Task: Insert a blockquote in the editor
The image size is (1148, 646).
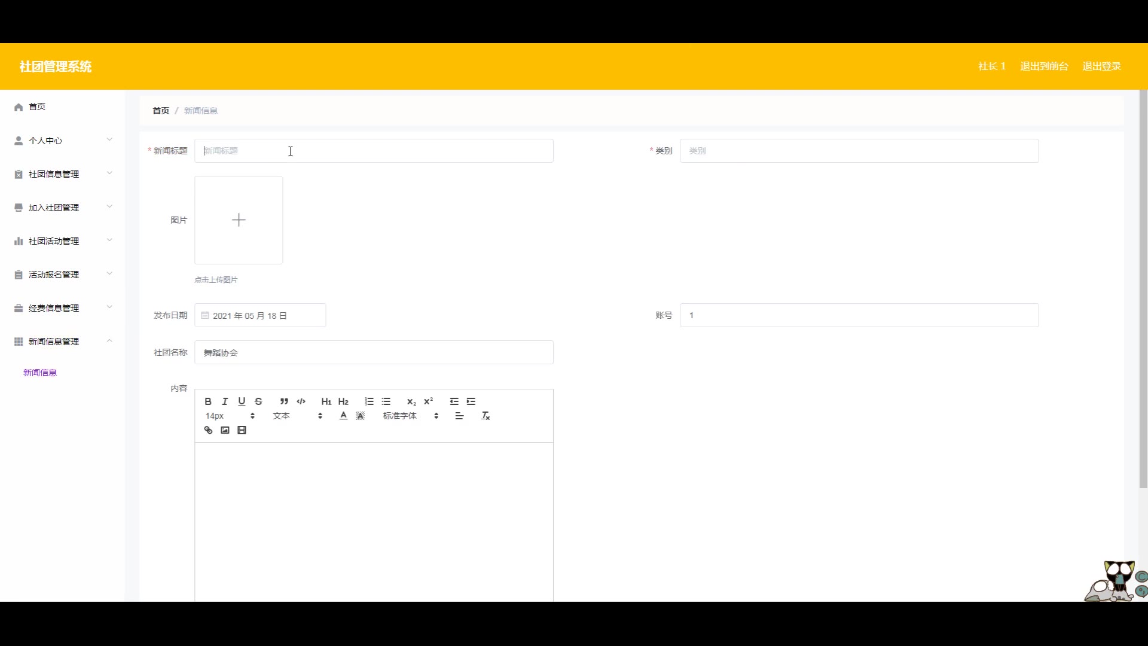Action: point(284,401)
